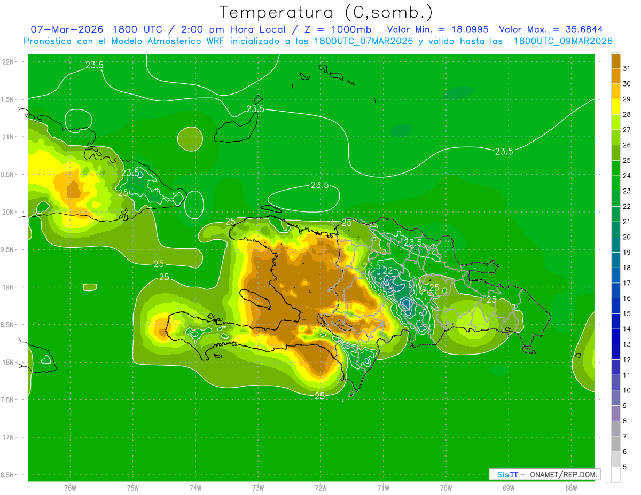Click the color bar segment between 6 and 7
The image size is (641, 495).
[616, 444]
